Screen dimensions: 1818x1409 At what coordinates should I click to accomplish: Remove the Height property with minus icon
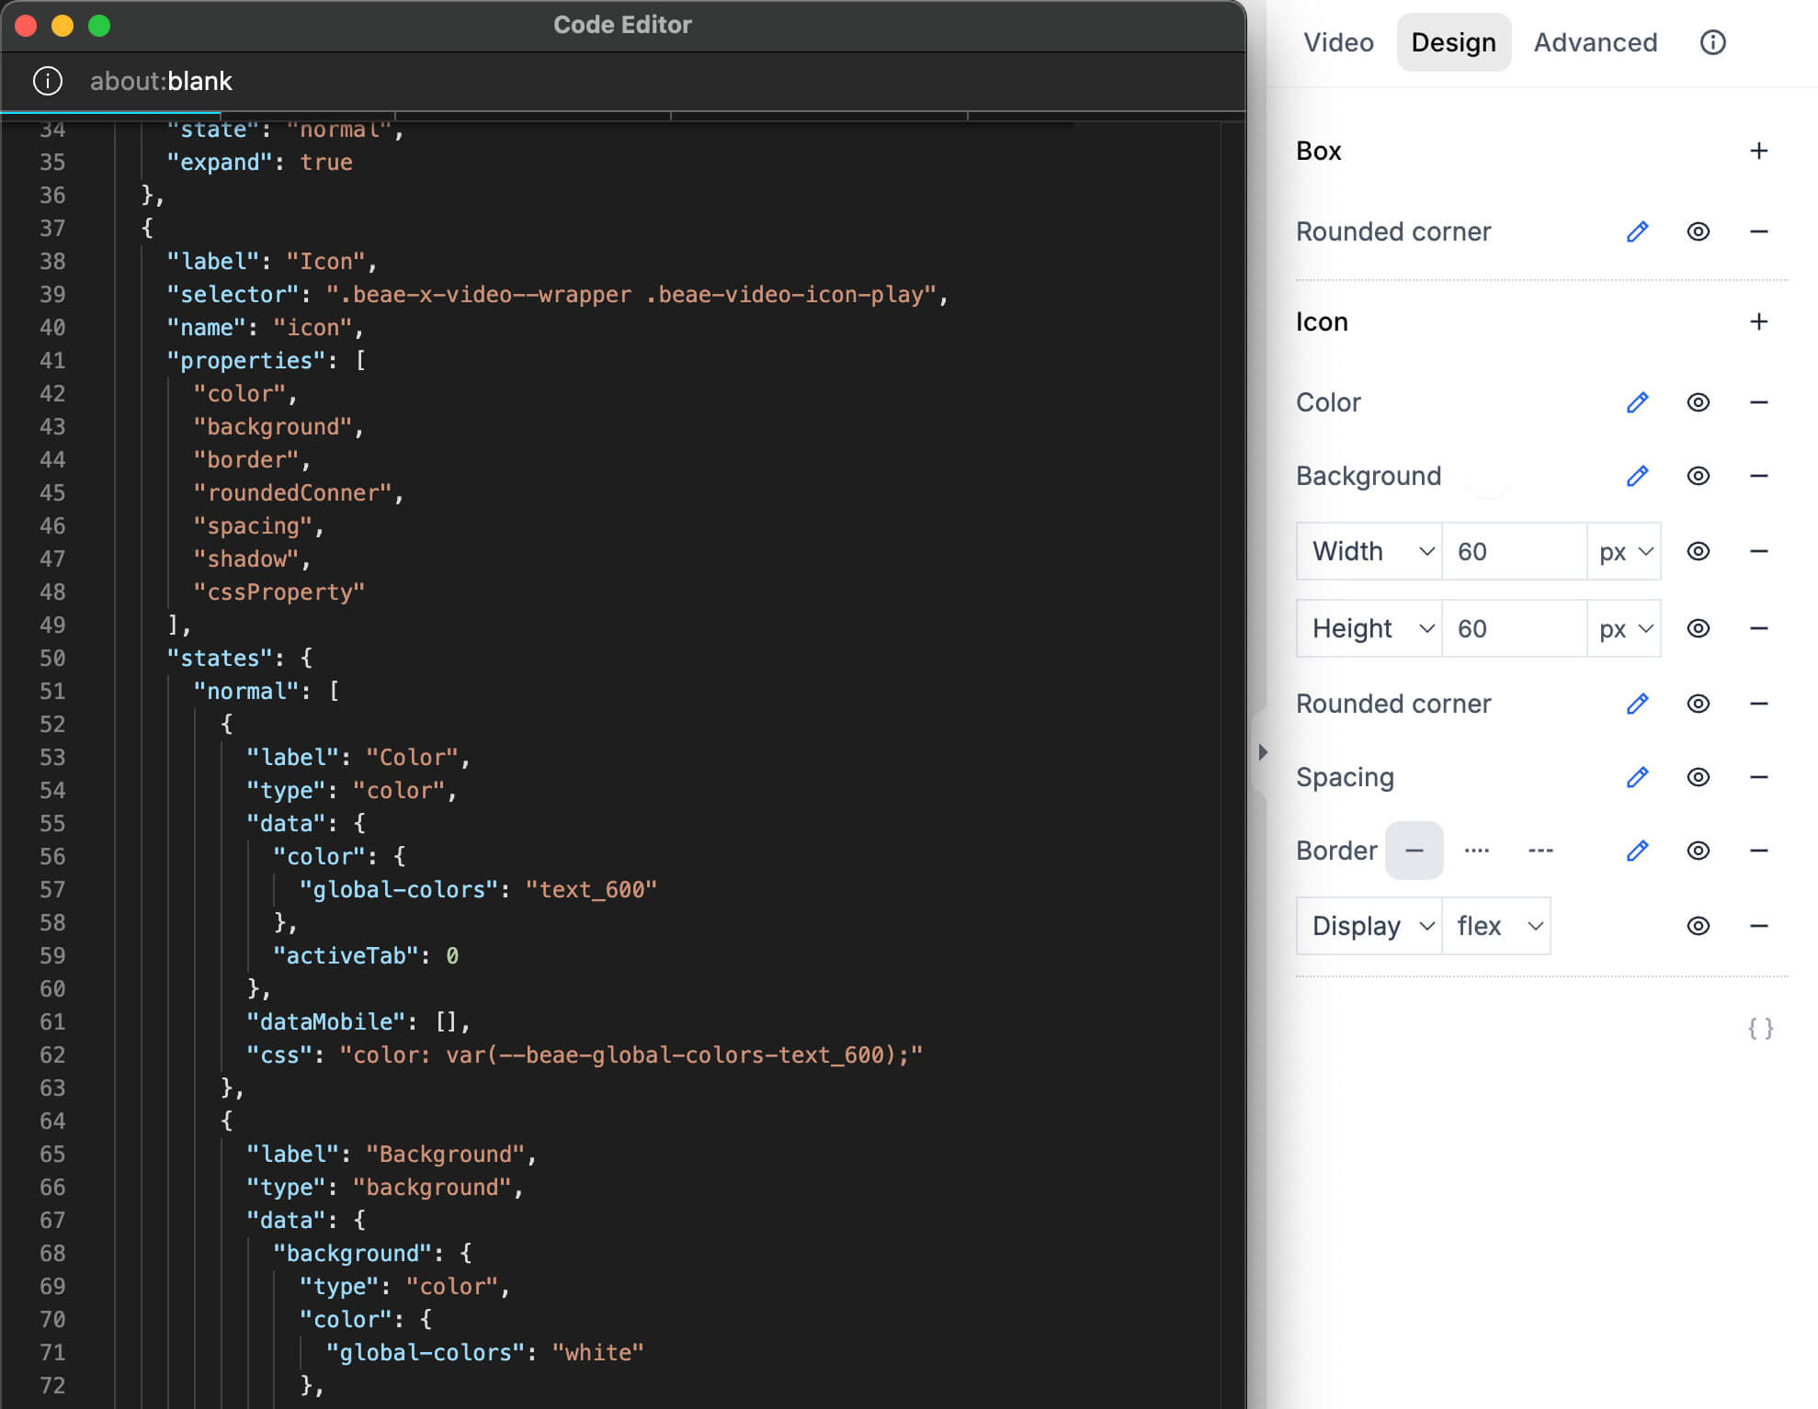coord(1758,628)
